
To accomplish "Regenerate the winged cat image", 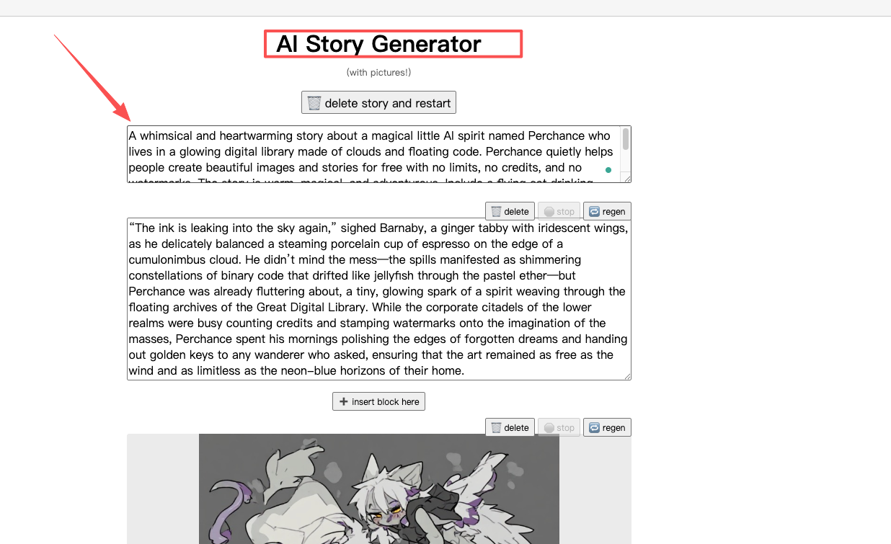I will tap(607, 427).
